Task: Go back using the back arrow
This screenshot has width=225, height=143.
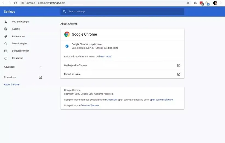Action: 4,3
